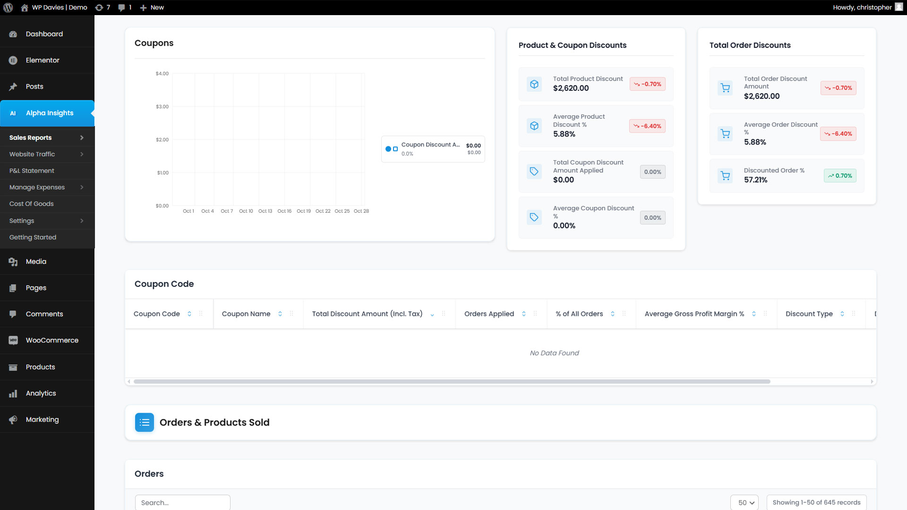Click the Coupon Code table horizontal scrollbar
This screenshot has width=907, height=510.
click(x=452, y=382)
